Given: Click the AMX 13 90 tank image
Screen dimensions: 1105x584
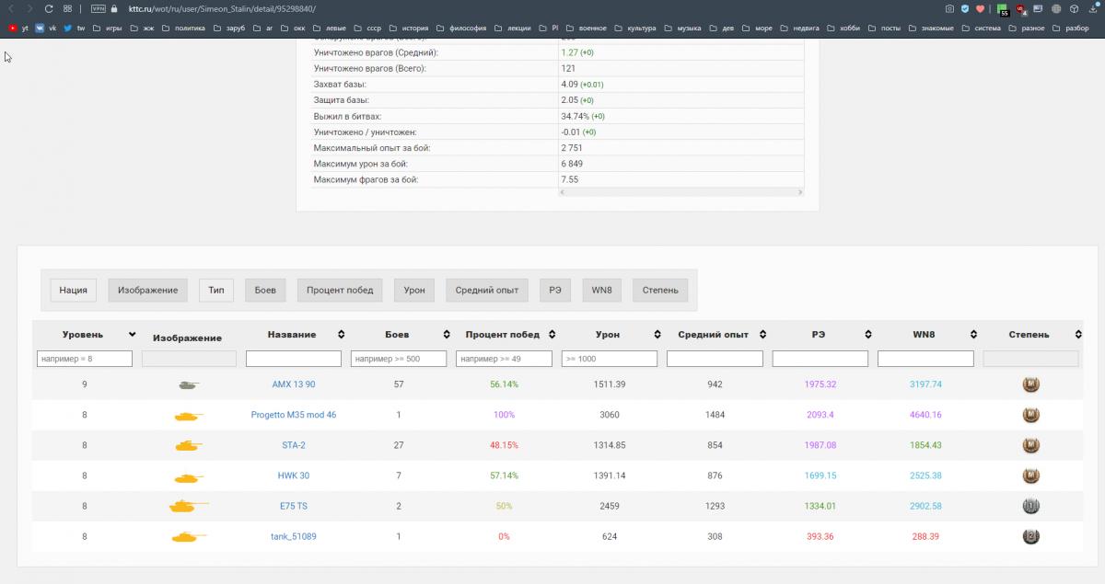Looking at the screenshot, I should point(188,384).
